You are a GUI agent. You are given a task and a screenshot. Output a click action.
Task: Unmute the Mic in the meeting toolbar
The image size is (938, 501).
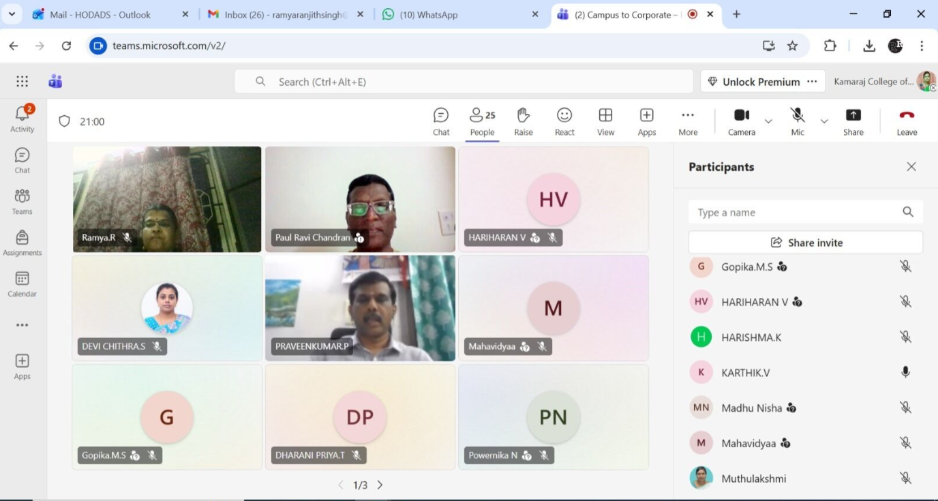tap(797, 121)
